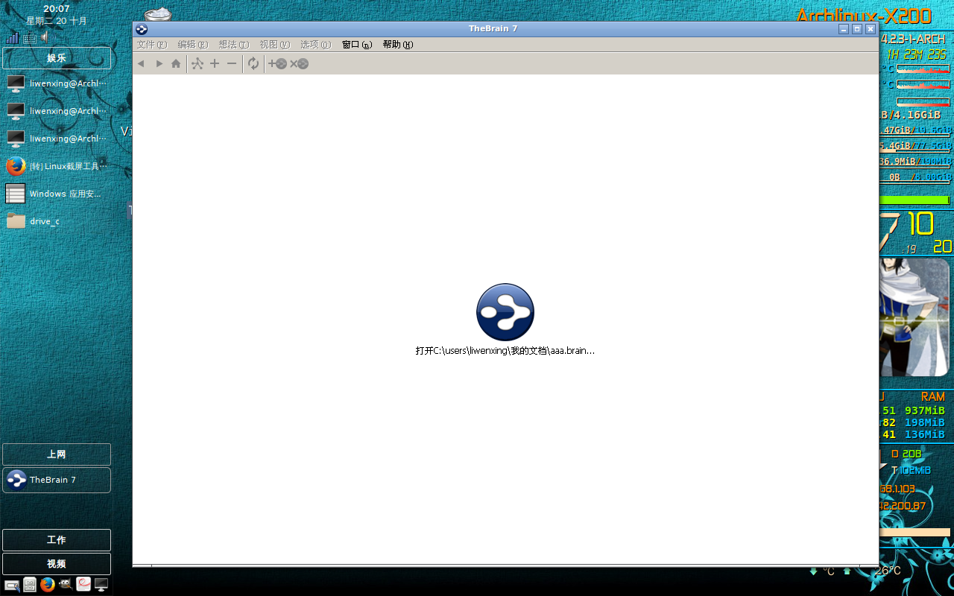Open the first liwenxing@Archl terminal entry
The height and width of the screenshot is (596, 954).
click(57, 83)
